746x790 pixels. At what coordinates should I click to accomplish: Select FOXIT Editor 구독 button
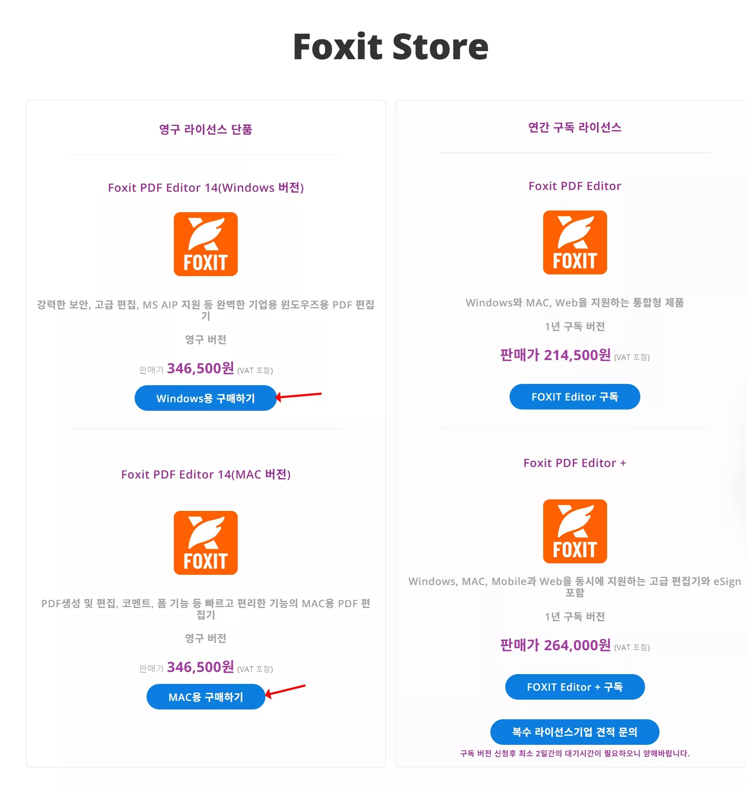coord(574,397)
